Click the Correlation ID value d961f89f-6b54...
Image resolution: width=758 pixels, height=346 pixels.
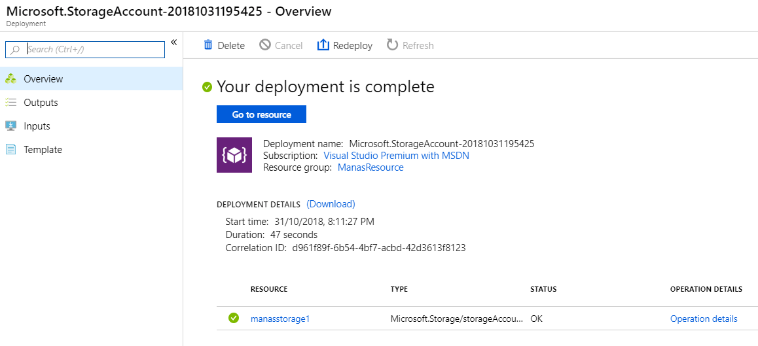(378, 249)
